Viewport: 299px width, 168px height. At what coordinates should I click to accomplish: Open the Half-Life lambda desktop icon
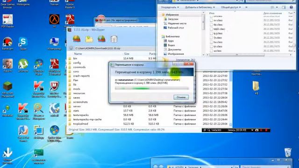click(x=54, y=21)
